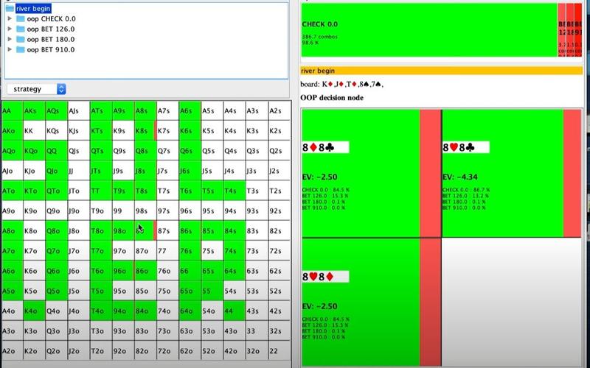
Task: Click the 8♦8♣ combo panel
Action: [371, 173]
